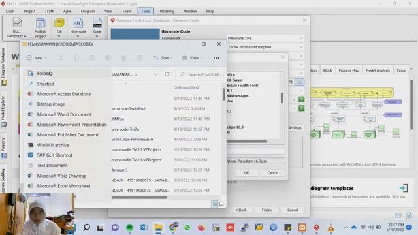Image resolution: width=418 pixels, height=235 pixels.
Task: Switch to the Process Map tab
Action: point(349,70)
